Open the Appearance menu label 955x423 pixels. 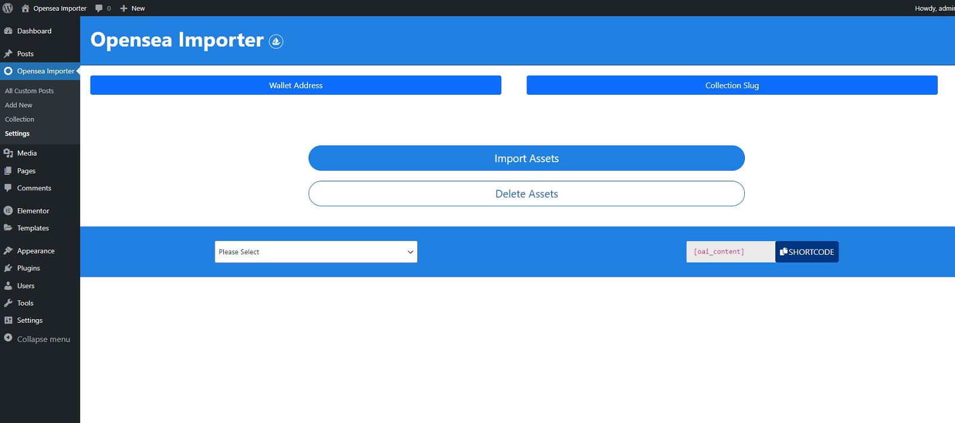click(36, 251)
